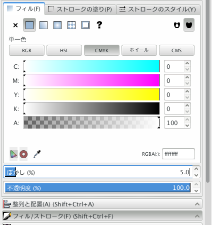Increase opacity with the up arrow
Viewport: 212px width, 225px height.
point(196,184)
